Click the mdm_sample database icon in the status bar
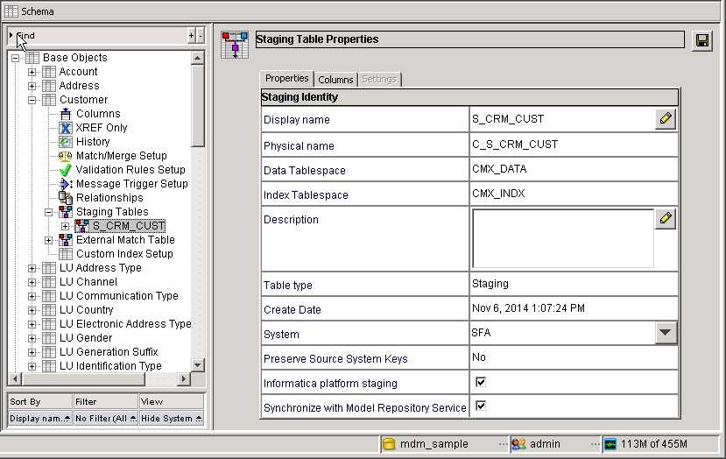This screenshot has height=459, width=726. 389,444
